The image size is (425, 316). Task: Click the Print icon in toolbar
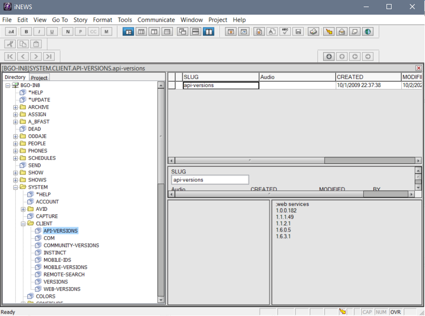pos(314,31)
